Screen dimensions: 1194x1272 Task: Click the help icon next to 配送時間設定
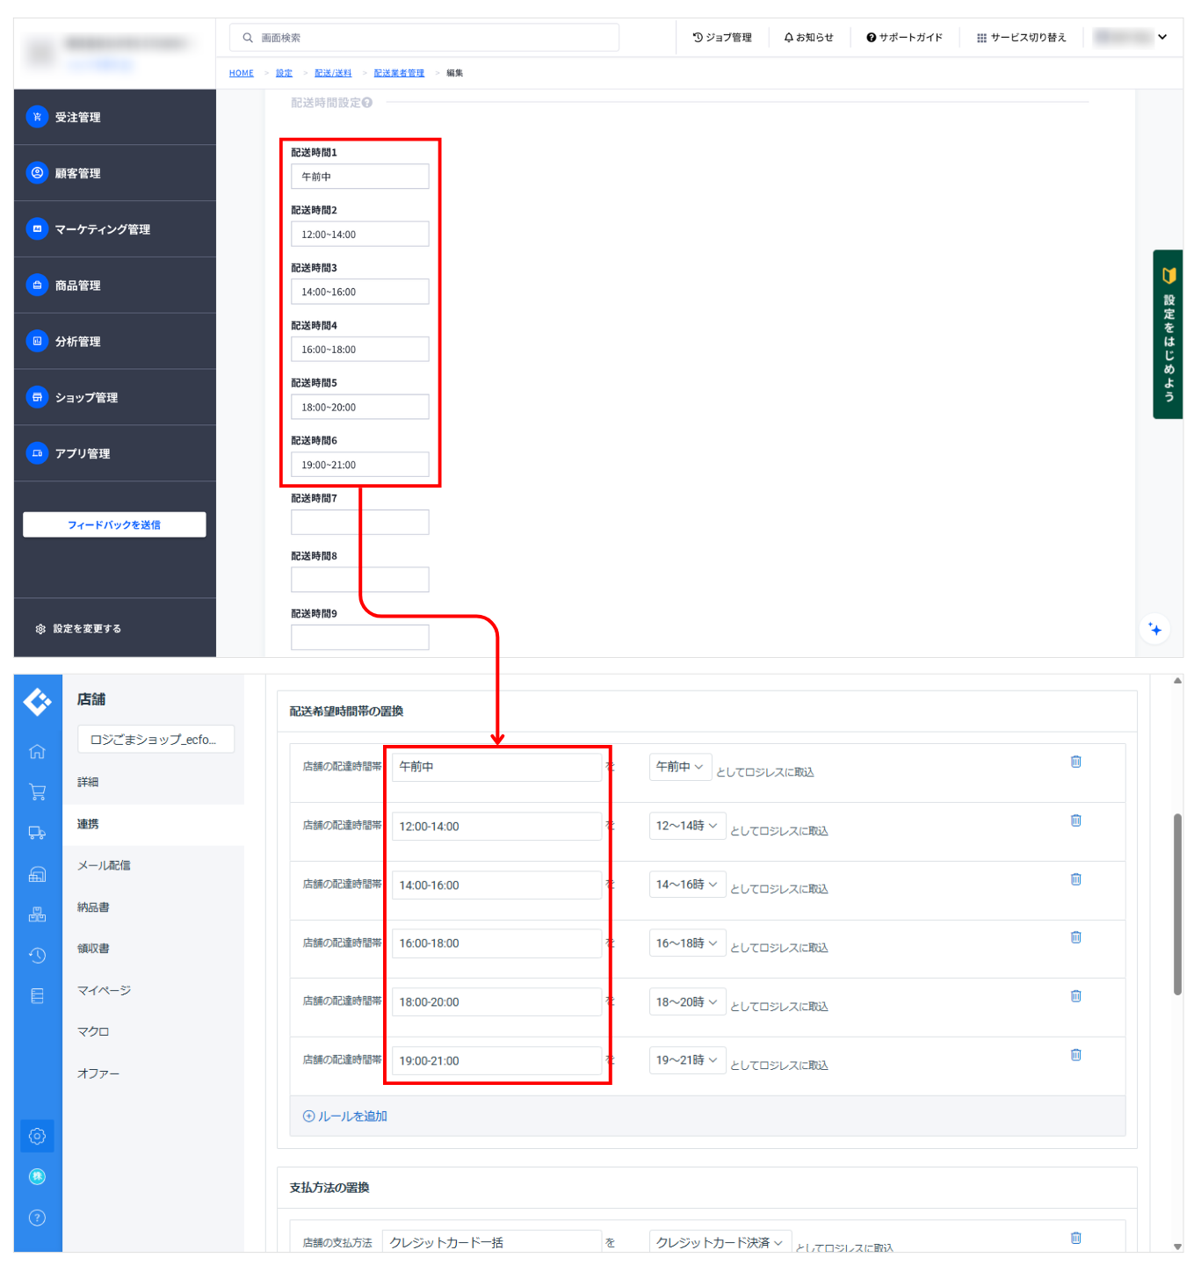(x=367, y=103)
